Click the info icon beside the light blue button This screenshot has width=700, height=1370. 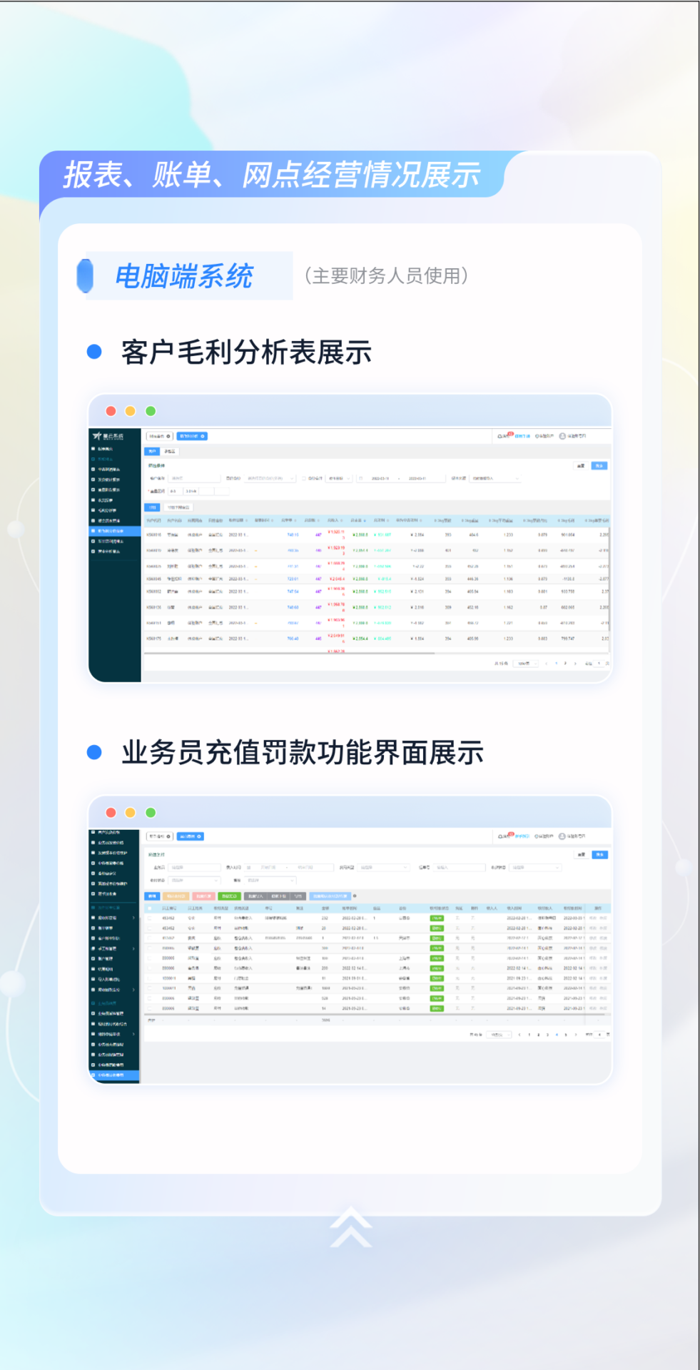click(355, 896)
